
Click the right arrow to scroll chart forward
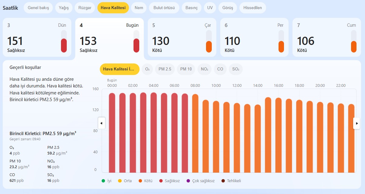point(357,123)
